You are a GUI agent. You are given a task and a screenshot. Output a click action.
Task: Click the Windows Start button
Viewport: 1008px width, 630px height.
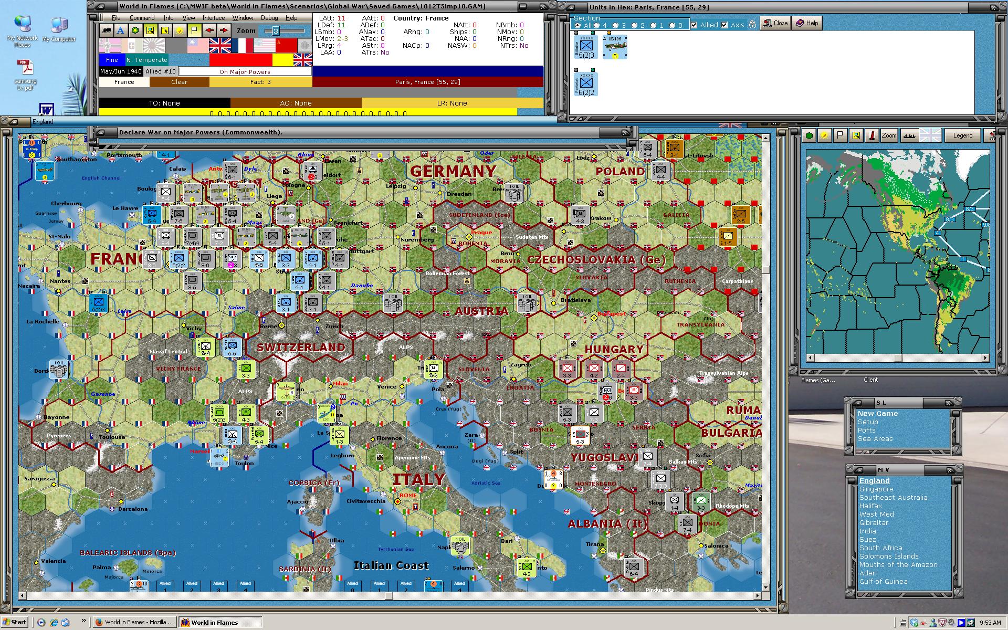tap(14, 622)
